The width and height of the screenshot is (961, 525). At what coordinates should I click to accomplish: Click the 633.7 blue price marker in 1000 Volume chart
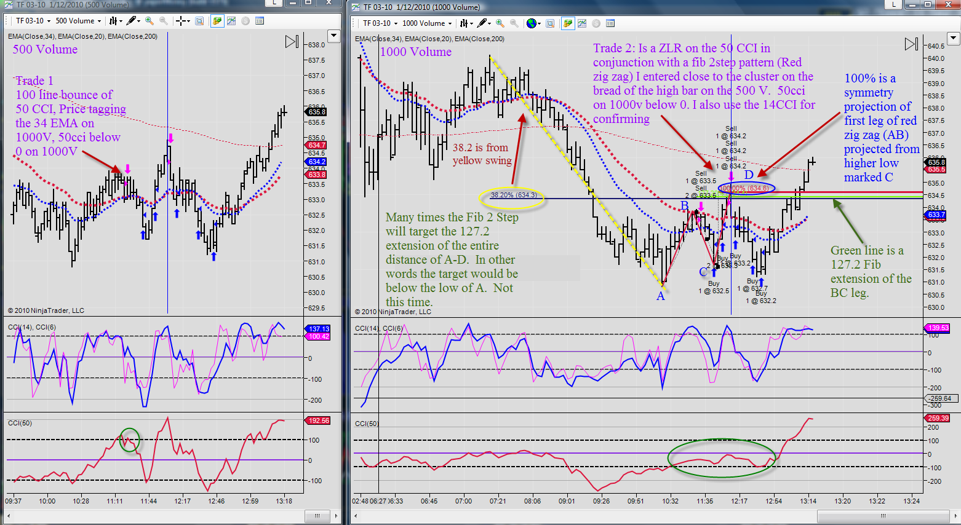[936, 215]
